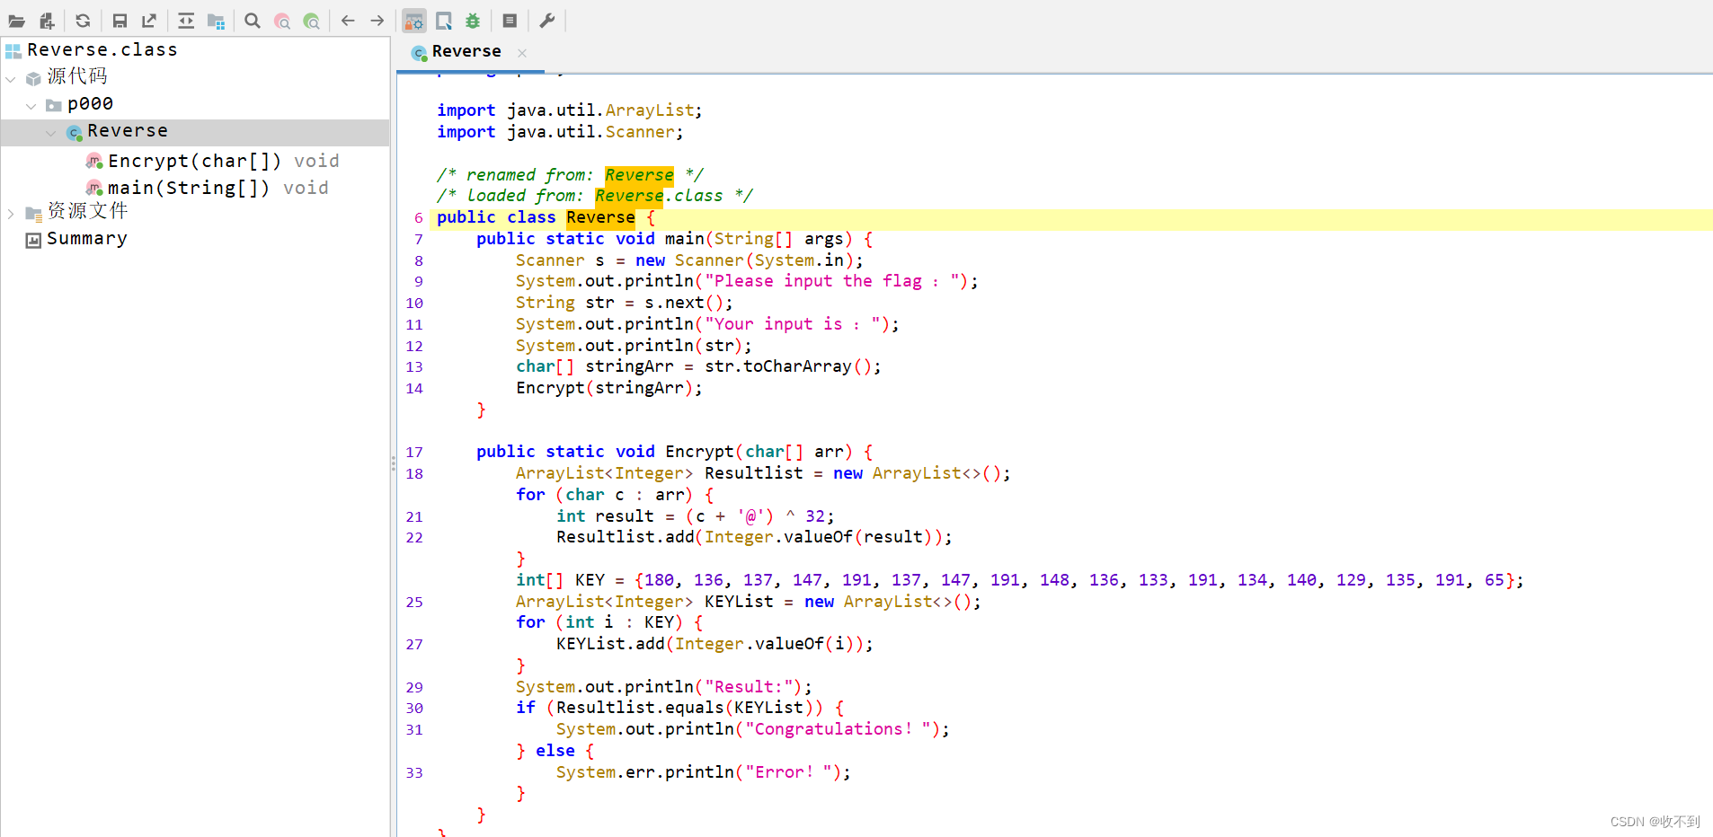Click 'equals' on line 30

[695, 708]
